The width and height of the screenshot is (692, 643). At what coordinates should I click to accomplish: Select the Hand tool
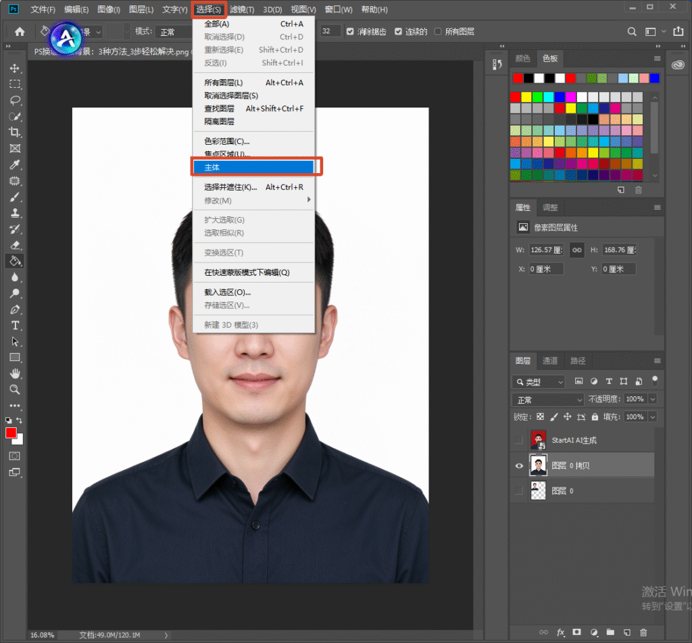point(15,374)
